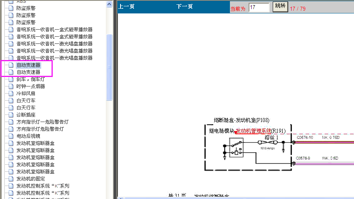The height and width of the screenshot is (199, 354).
Task: Follow the red 发动机管理系统 link
Action: pyautogui.click(x=253, y=131)
